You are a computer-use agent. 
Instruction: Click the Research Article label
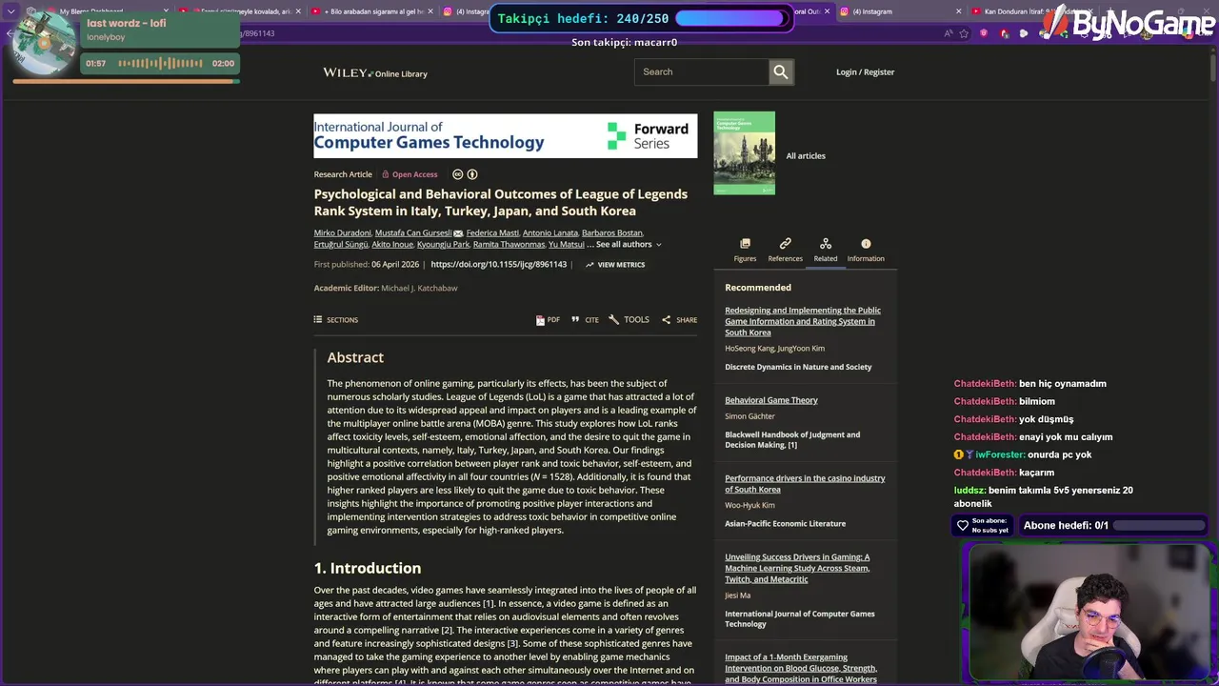(343, 174)
